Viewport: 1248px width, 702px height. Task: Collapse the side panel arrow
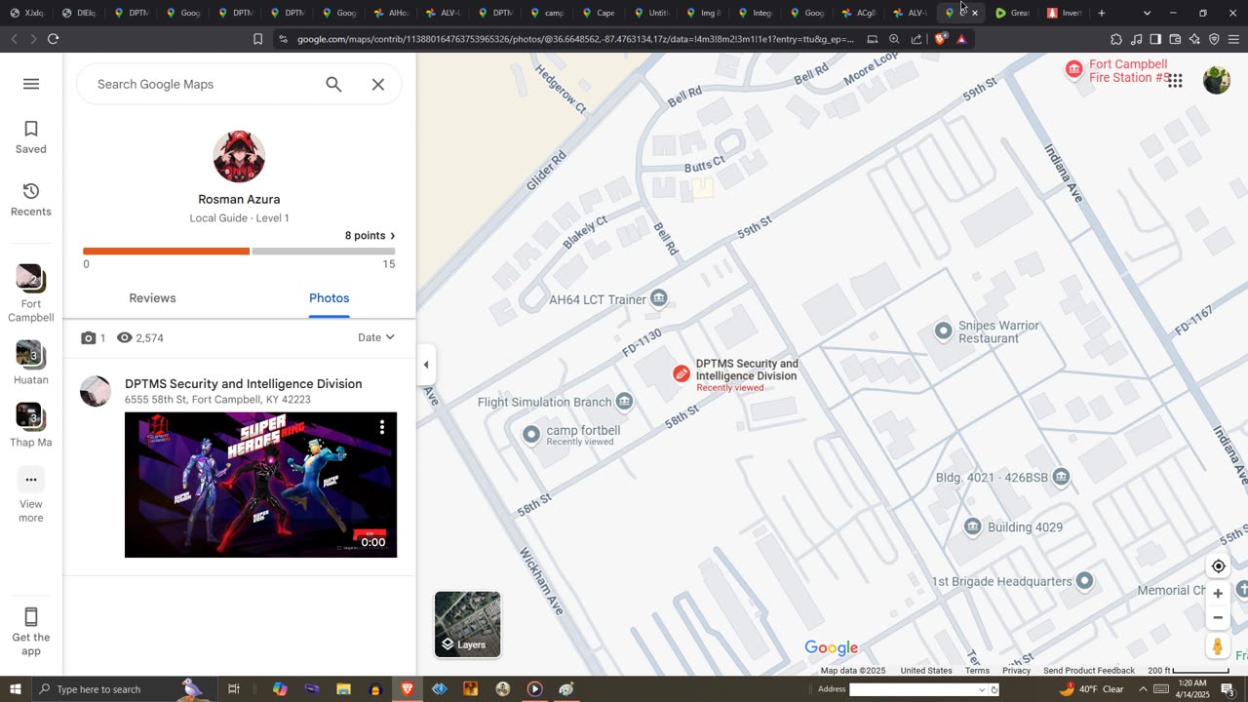pyautogui.click(x=426, y=365)
